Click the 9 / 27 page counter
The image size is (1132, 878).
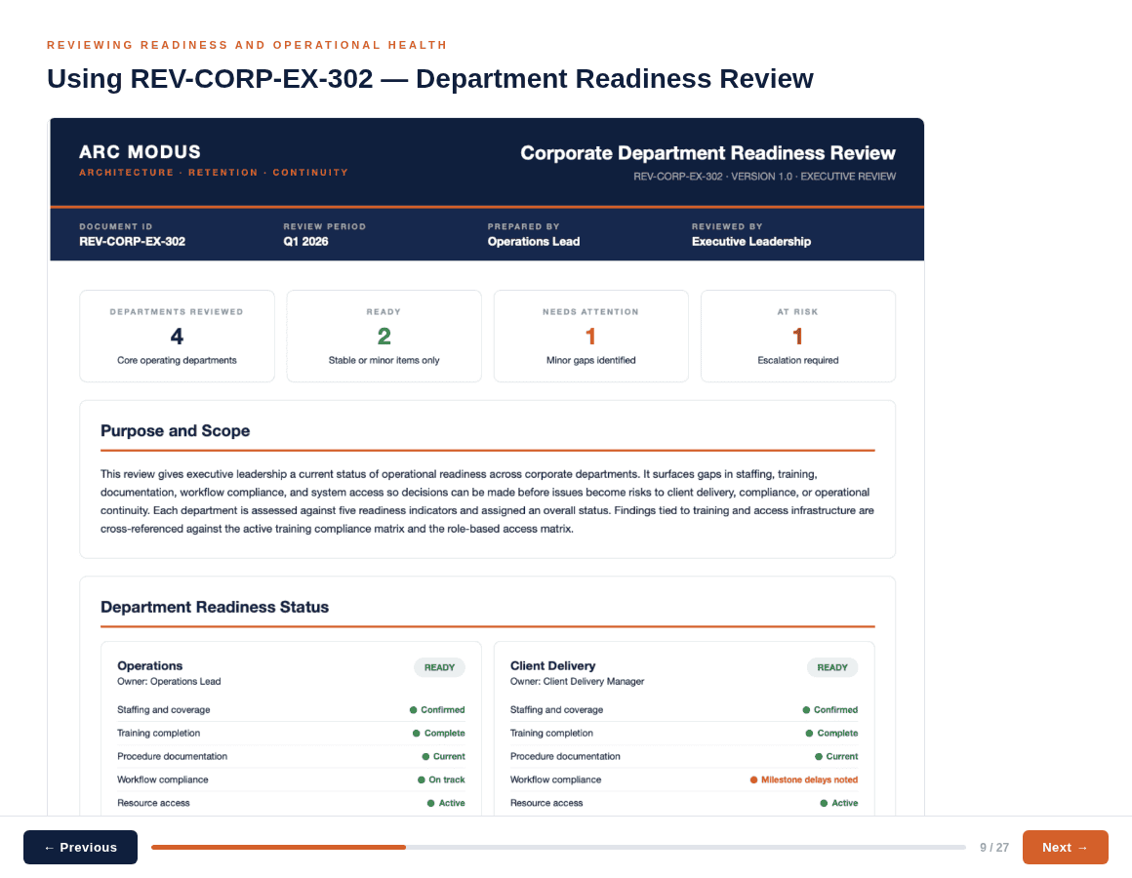click(994, 848)
